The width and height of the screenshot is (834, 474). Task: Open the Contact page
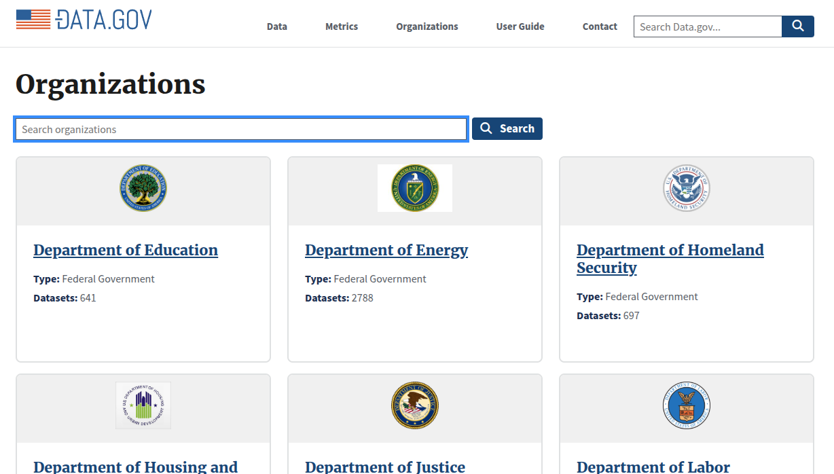pyautogui.click(x=599, y=26)
